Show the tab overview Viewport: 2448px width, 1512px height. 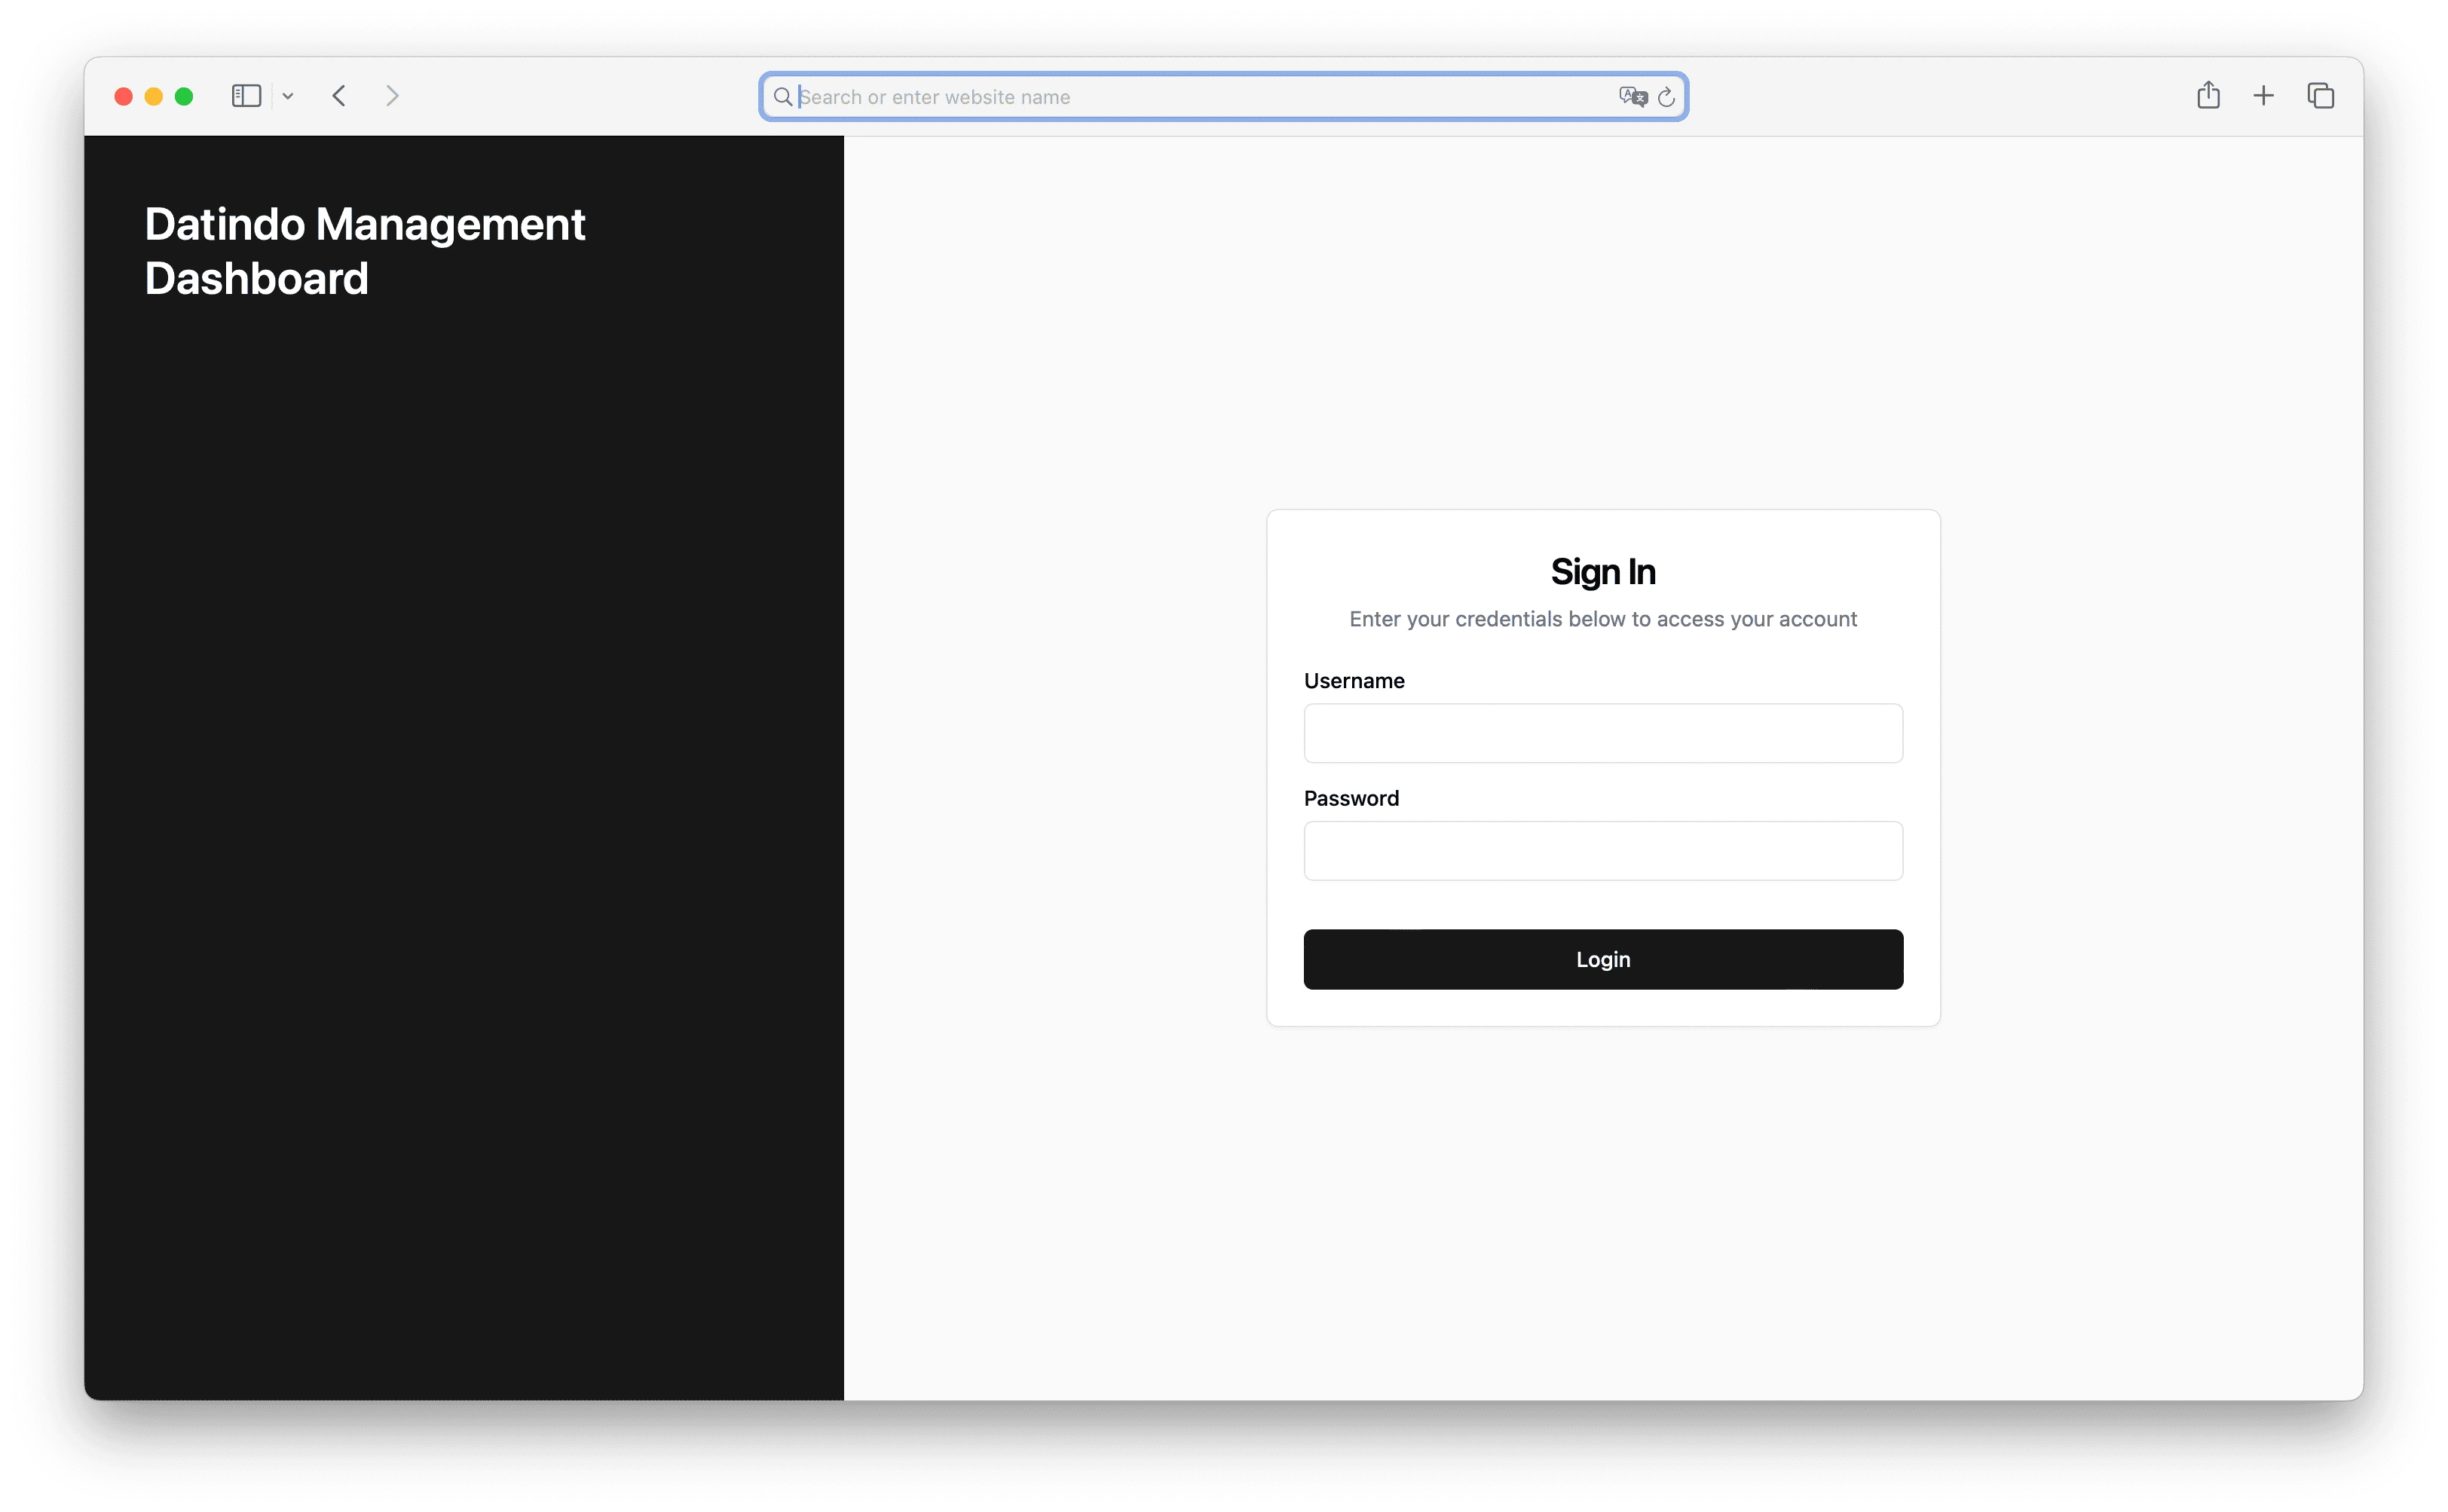pos(2319,94)
